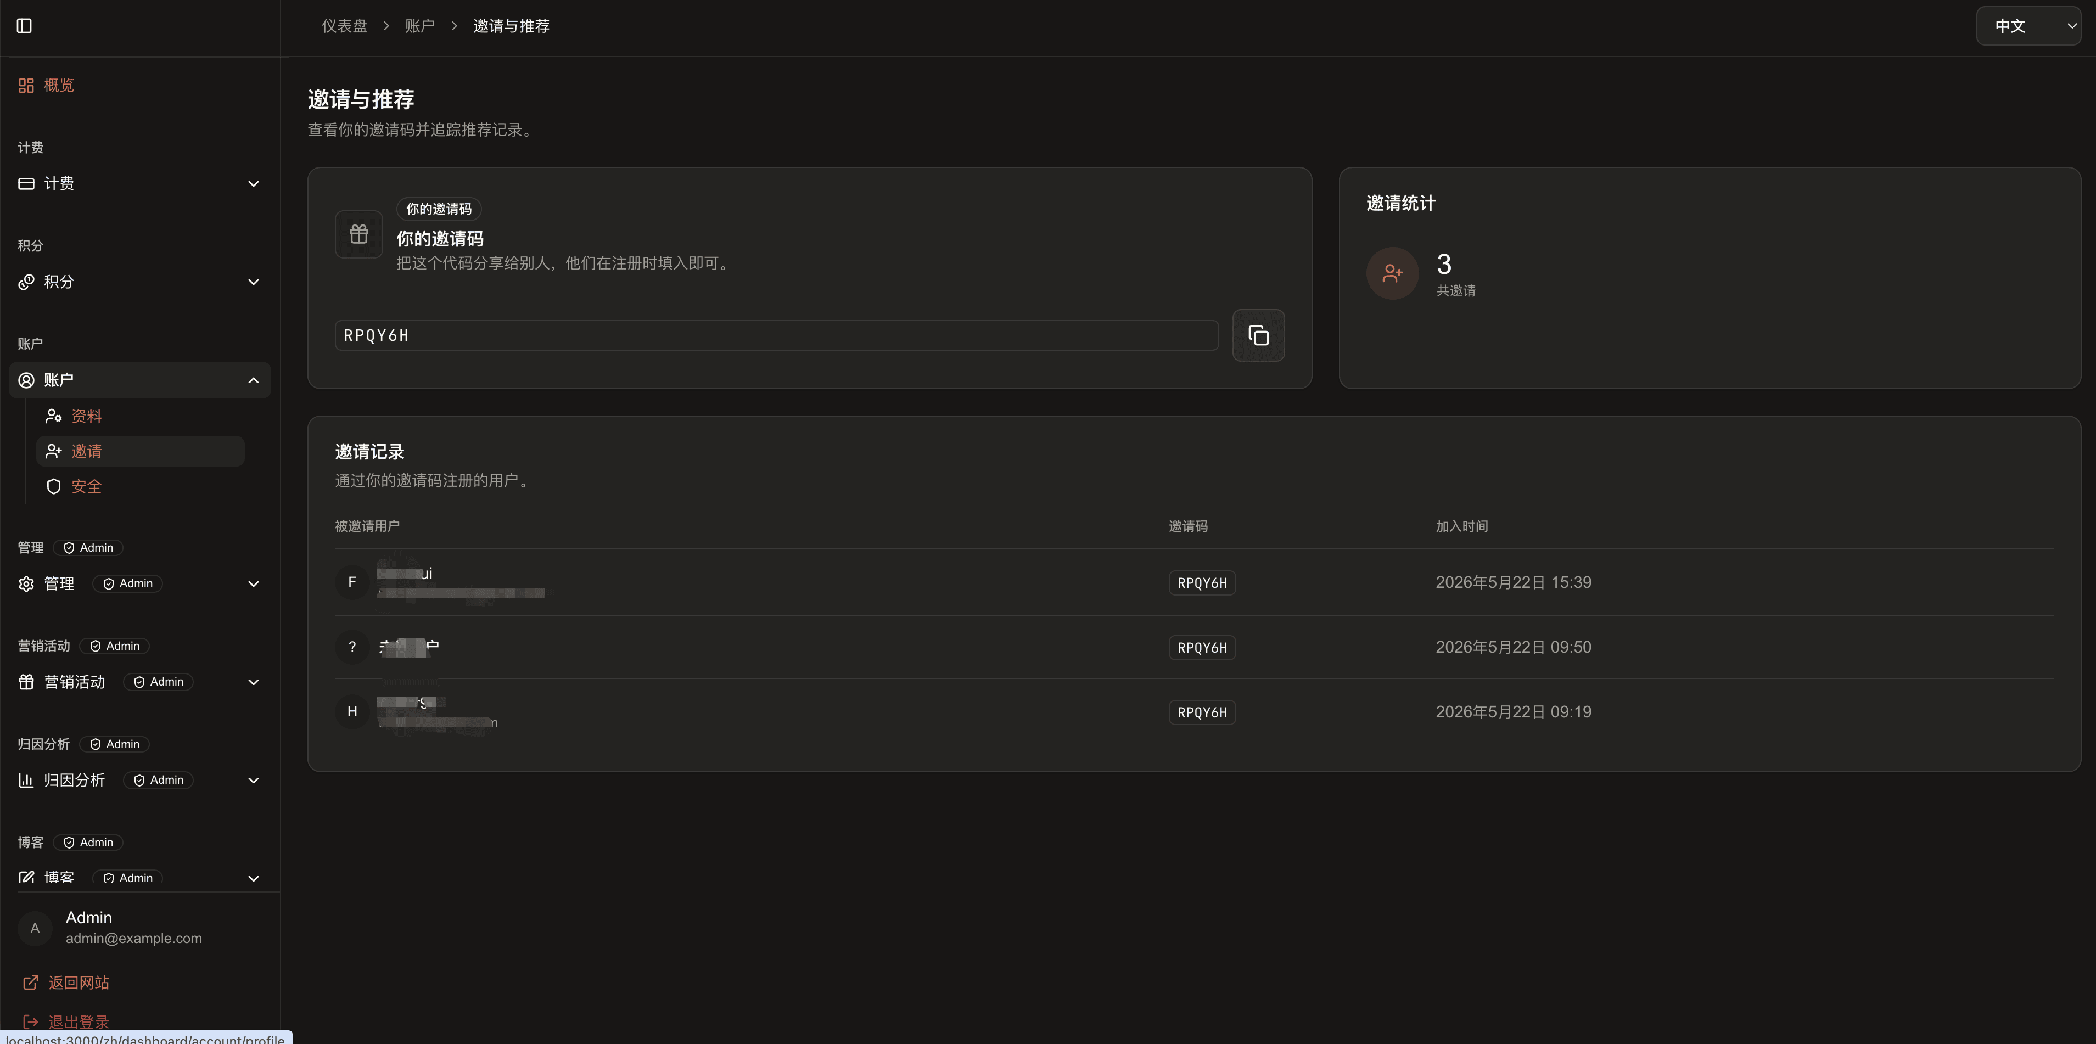This screenshot has width=2096, height=1044.
Task: Click 返回网站 link
Action: [78, 983]
